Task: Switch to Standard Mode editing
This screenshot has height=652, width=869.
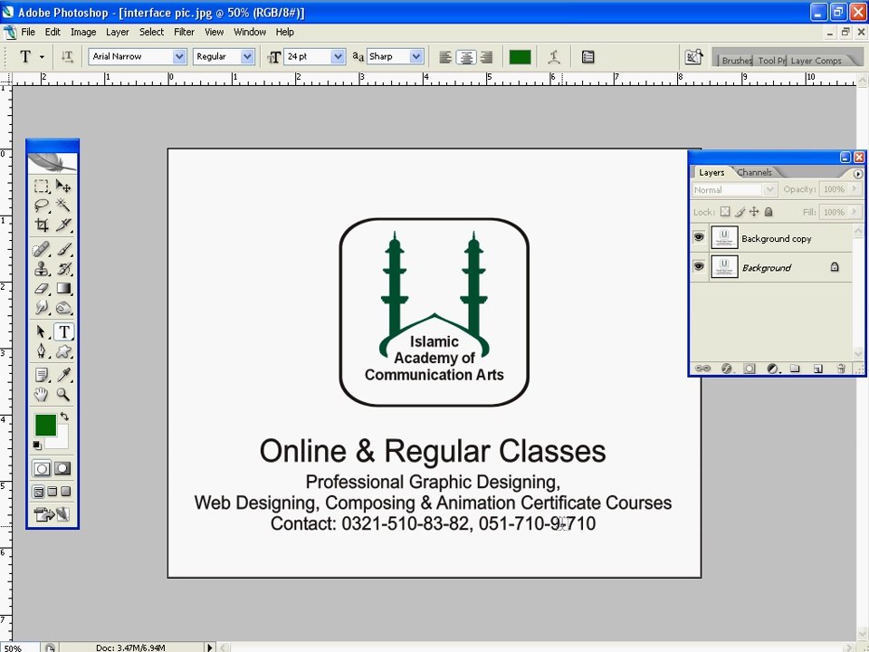Action: 42,468
